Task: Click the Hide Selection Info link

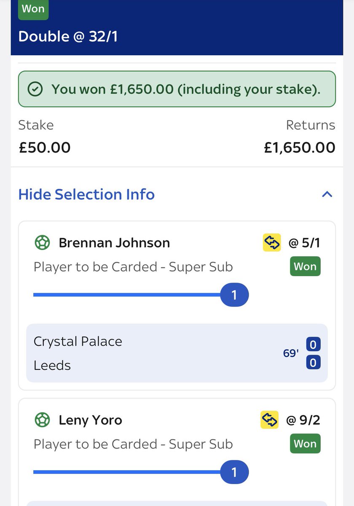Action: (86, 194)
